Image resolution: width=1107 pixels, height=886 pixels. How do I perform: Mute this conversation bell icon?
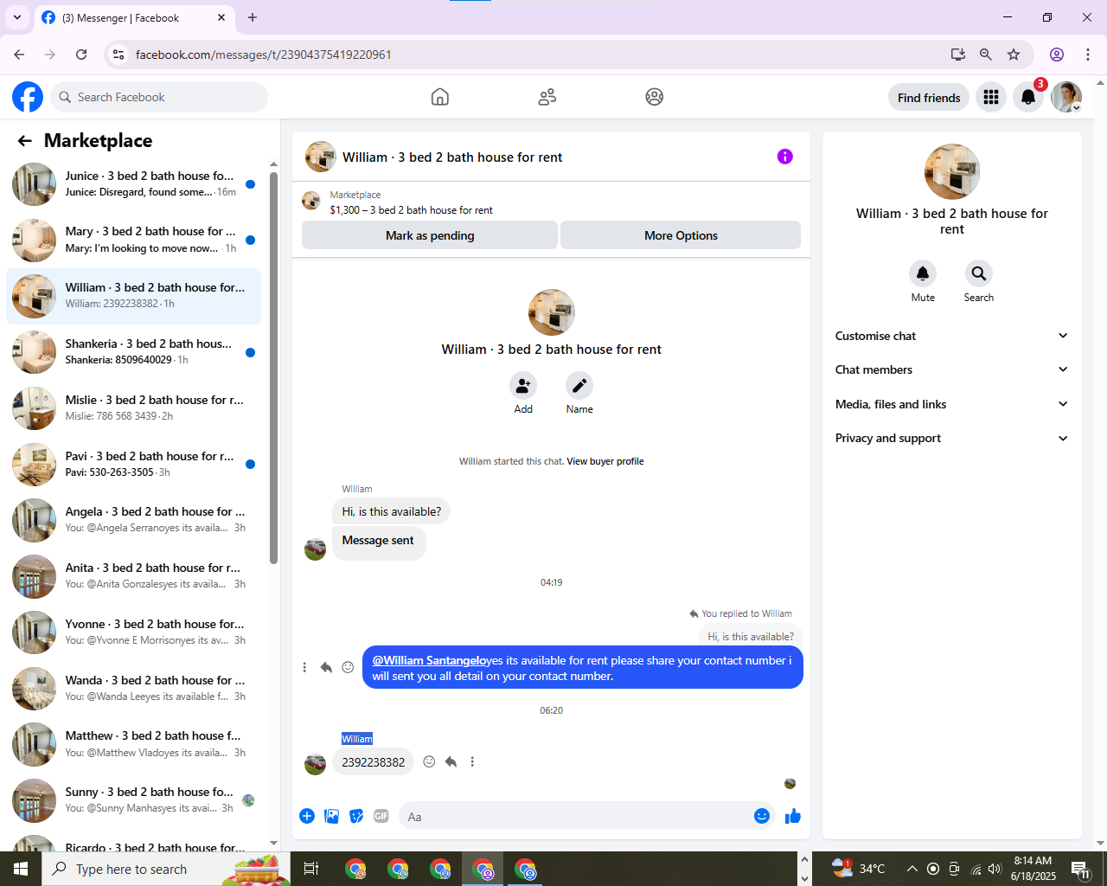click(x=923, y=273)
